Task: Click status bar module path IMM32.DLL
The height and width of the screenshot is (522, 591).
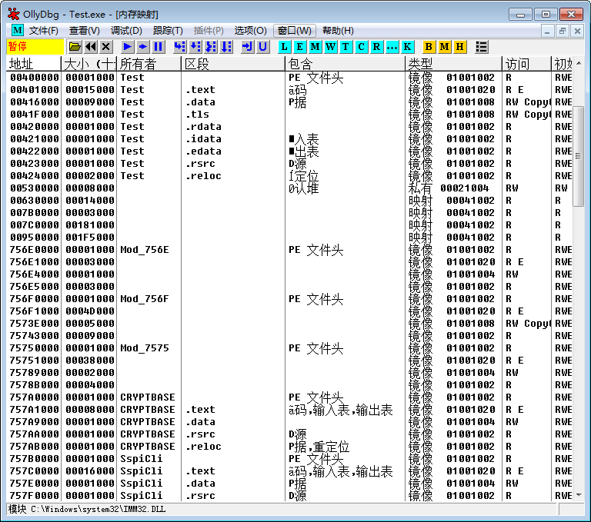Action: [x=98, y=509]
